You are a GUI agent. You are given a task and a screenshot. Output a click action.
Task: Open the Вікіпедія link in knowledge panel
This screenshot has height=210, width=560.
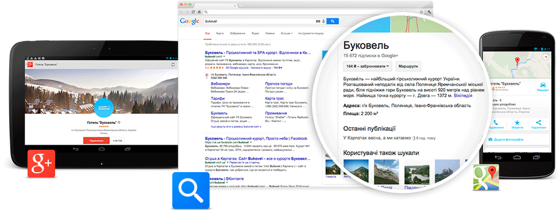coord(463,95)
